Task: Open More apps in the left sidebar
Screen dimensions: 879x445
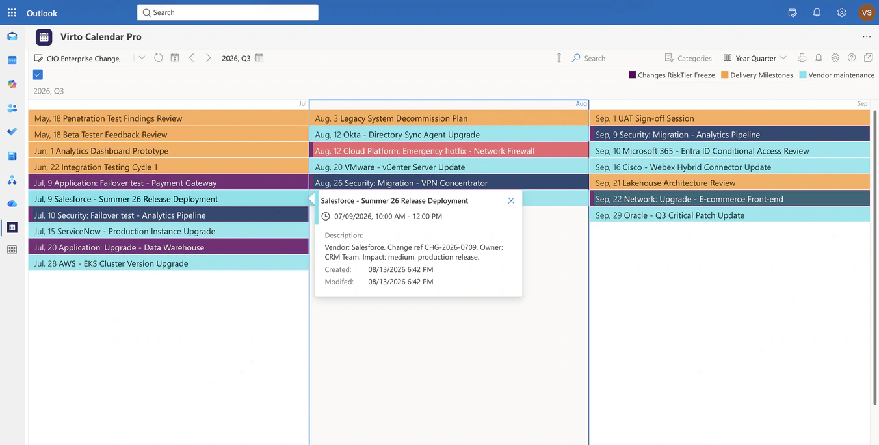Action: point(12,250)
